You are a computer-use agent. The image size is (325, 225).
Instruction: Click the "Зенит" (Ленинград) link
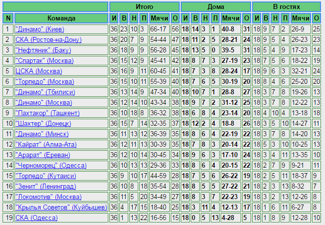45,186
